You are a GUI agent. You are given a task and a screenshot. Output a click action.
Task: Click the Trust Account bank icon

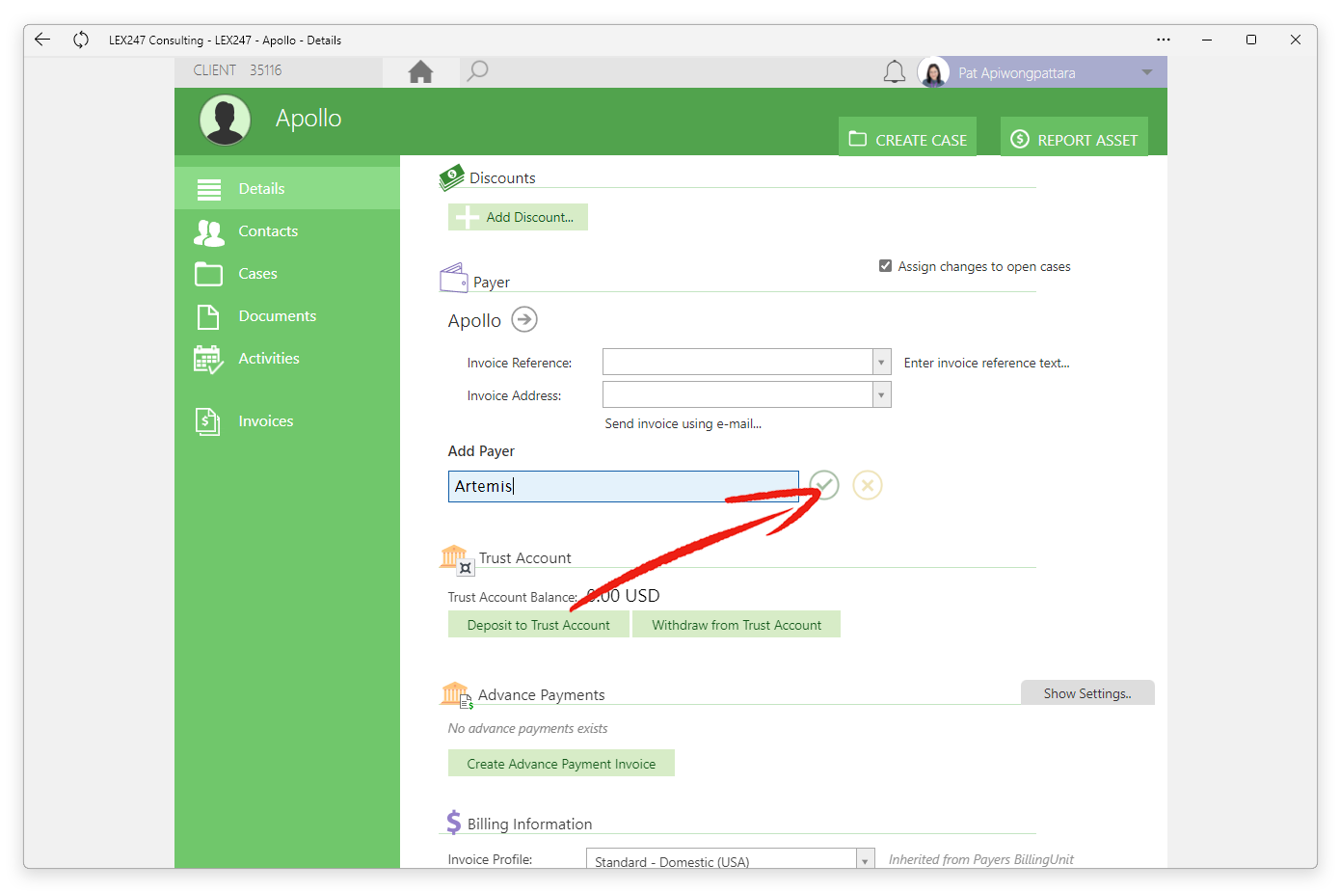tap(457, 559)
